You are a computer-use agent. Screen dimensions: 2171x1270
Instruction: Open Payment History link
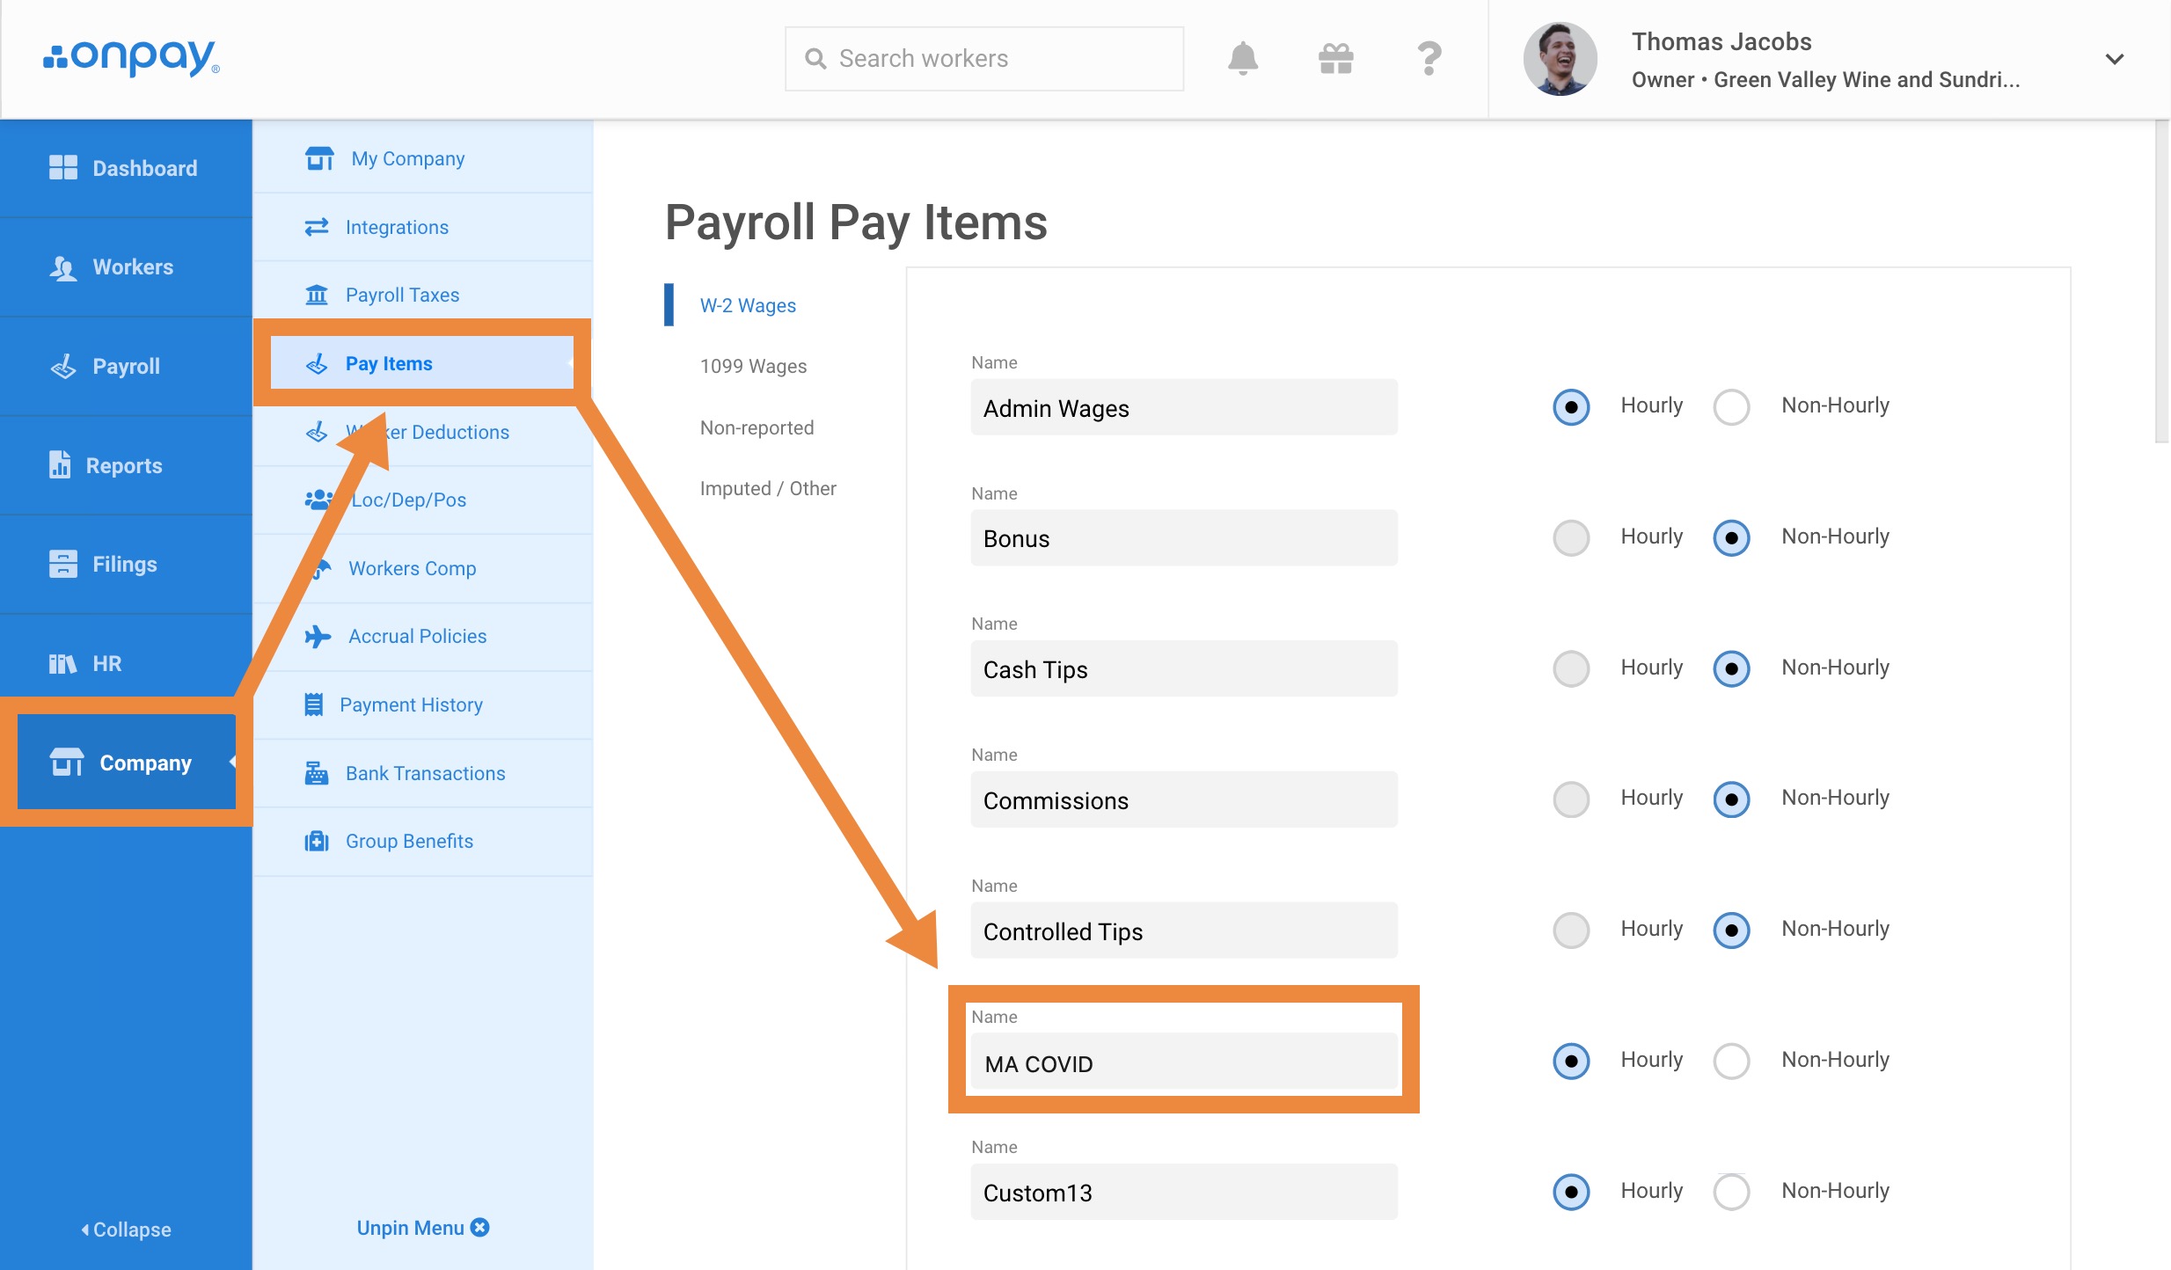[410, 704]
